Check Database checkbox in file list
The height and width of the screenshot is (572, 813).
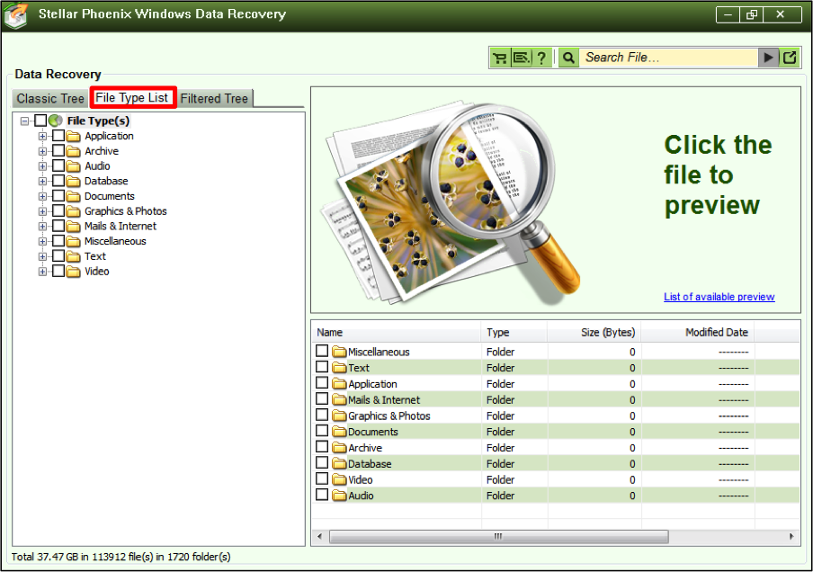click(322, 462)
